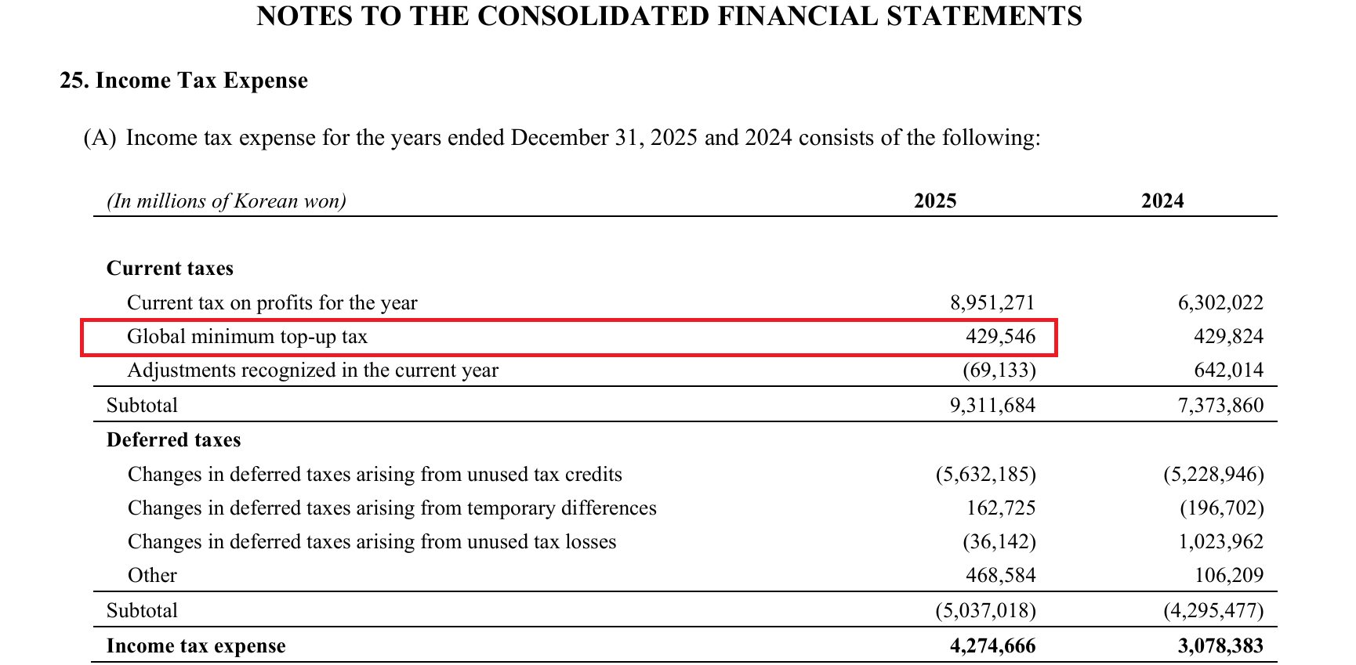This screenshot has height=665, width=1356.
Task: Click 'Changes in deferred taxes arising from unused tax credits'
Action: (x=375, y=475)
